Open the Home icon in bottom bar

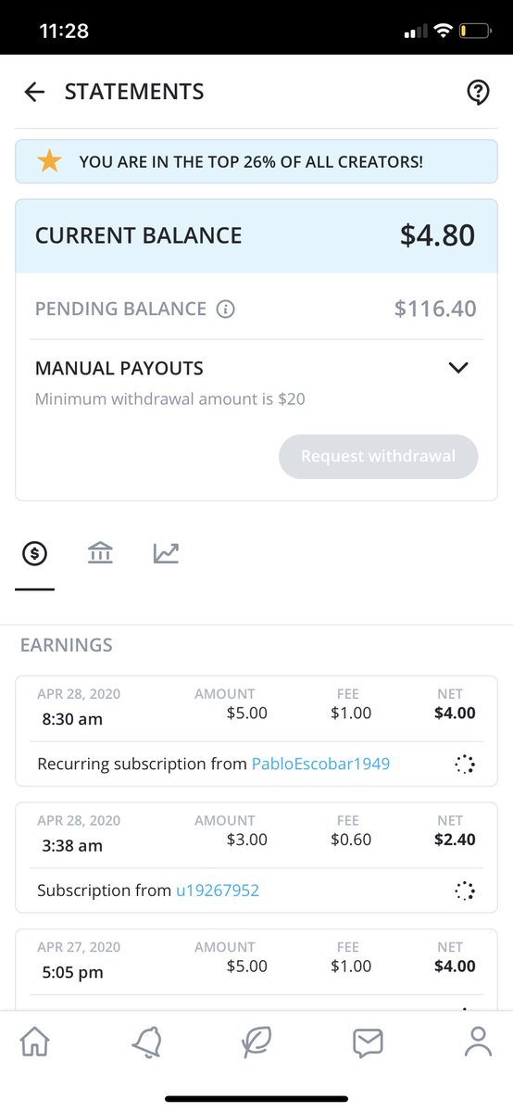[x=35, y=1042]
